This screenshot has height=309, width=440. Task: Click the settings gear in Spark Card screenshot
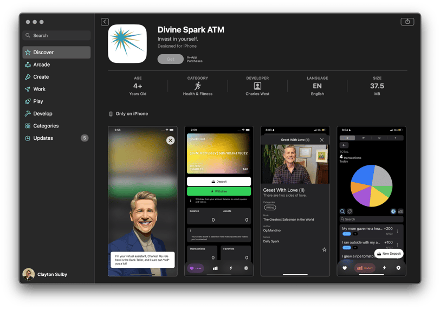pos(246,268)
